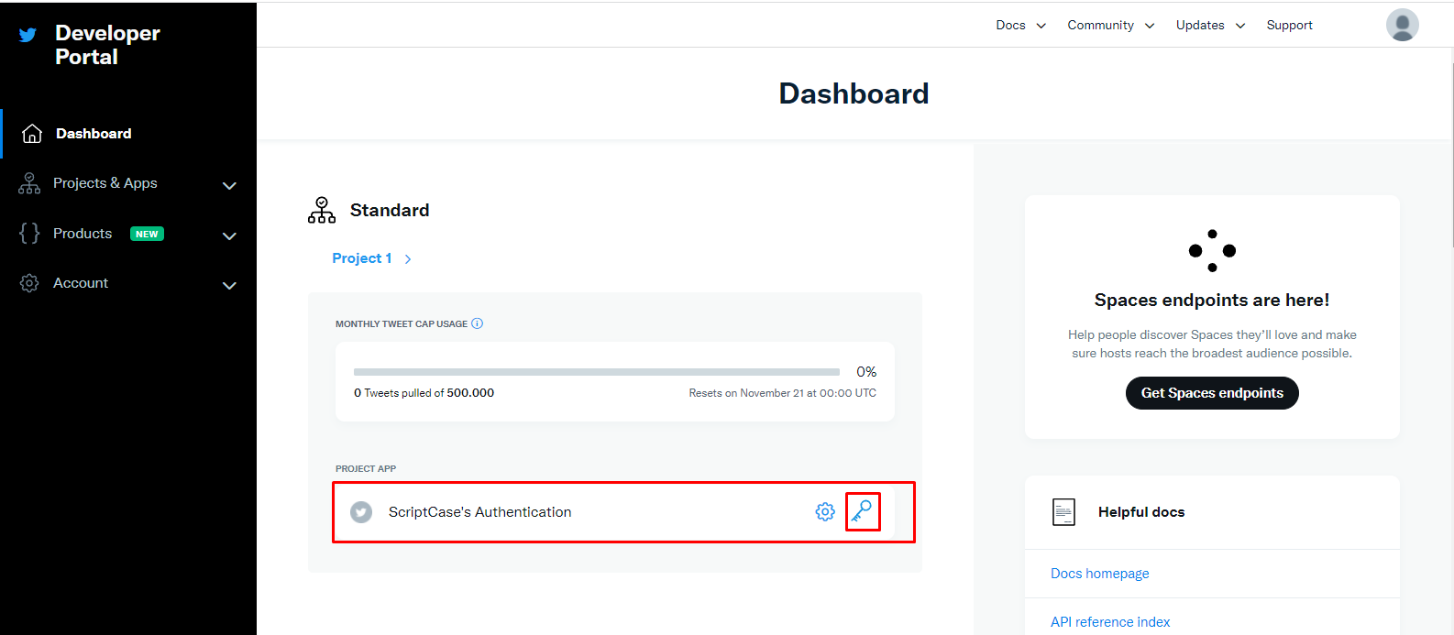Viewport: 1454px width, 635px height.
Task: Click the Standard project hierarchy icon
Action: [x=322, y=210]
